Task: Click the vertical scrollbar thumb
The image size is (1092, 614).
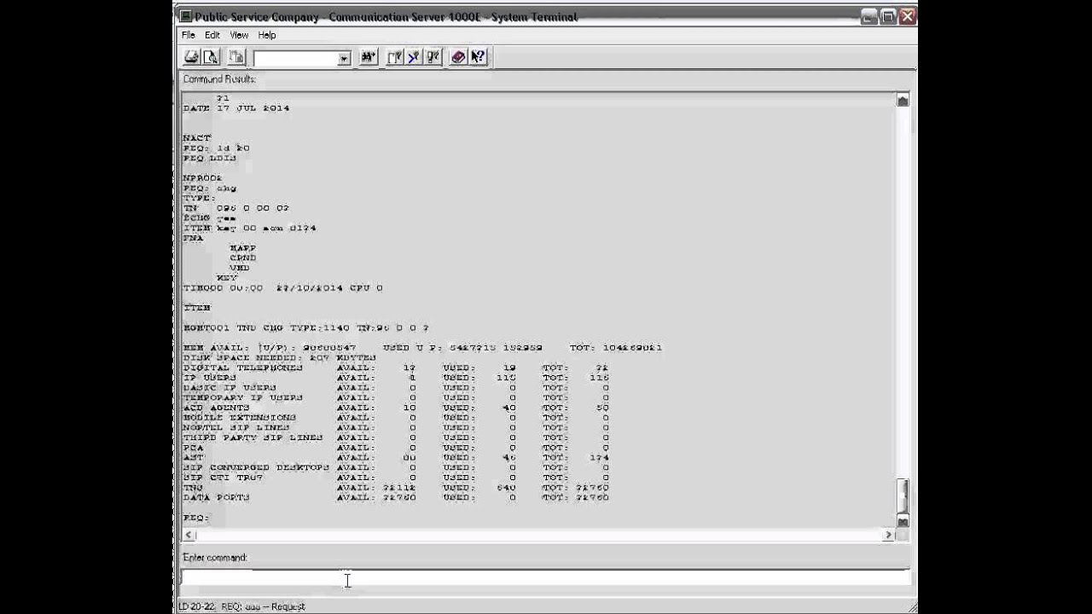Action: (903, 495)
